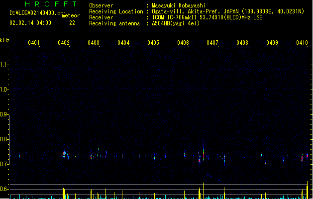Click the Receiver label

point(101,17)
